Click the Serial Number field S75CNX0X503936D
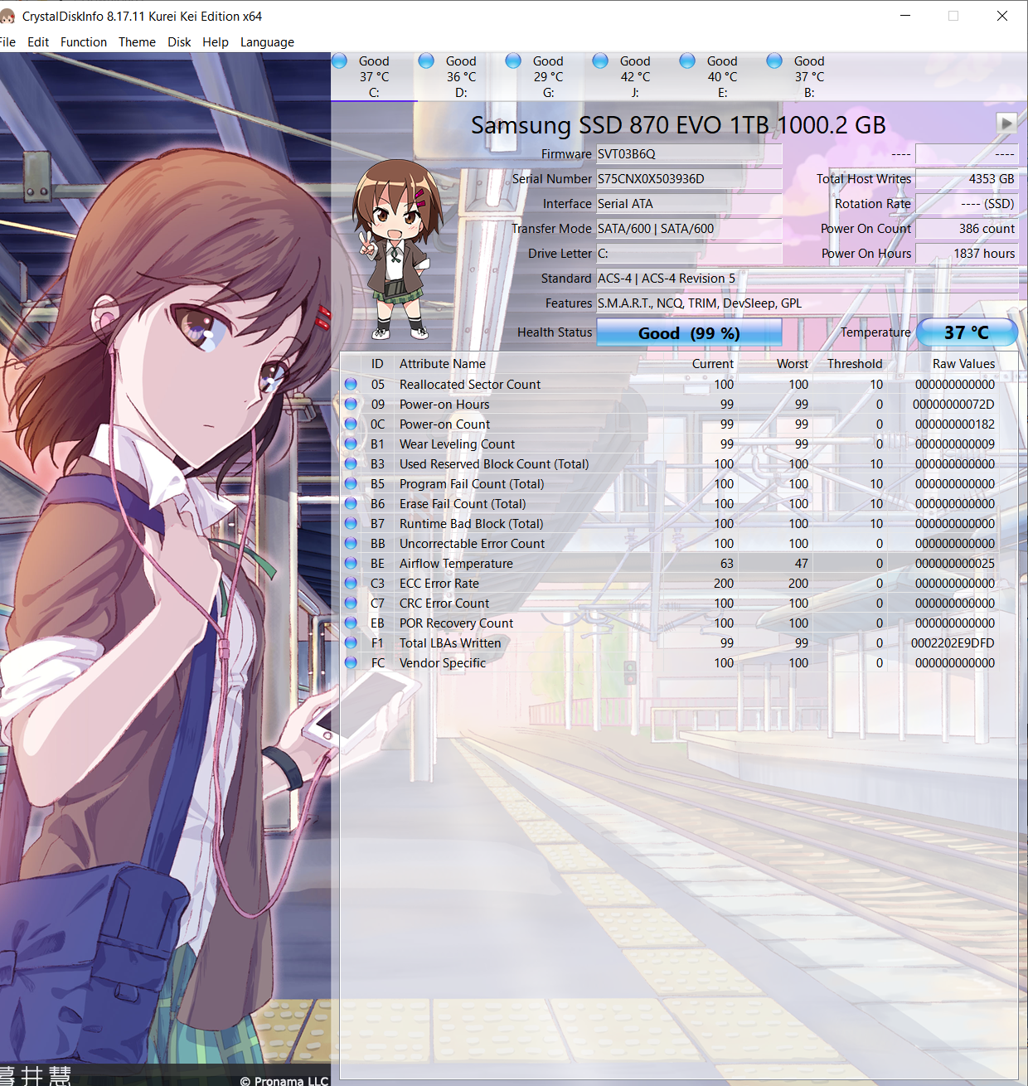Viewport: 1028px width, 1086px height. point(689,179)
